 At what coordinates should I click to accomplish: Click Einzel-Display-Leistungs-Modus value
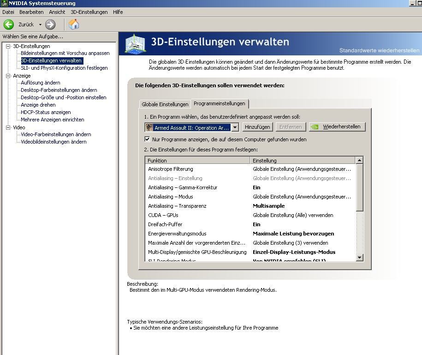(294, 252)
